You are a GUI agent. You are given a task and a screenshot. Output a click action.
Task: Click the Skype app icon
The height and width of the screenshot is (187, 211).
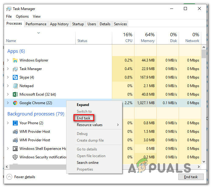[15, 77]
